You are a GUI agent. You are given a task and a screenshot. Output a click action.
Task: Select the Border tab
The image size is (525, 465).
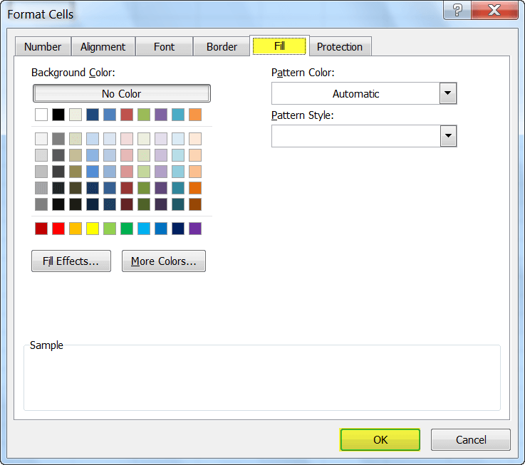(x=222, y=46)
